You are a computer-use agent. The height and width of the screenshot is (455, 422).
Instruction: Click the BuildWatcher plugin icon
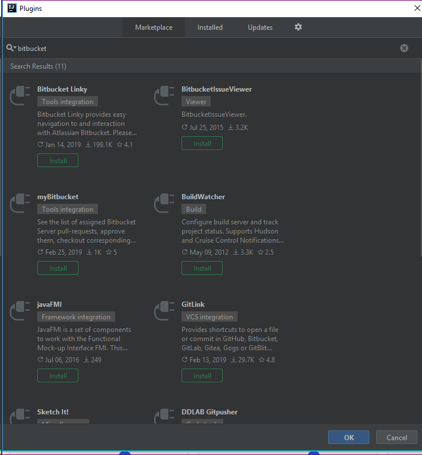[164, 203]
